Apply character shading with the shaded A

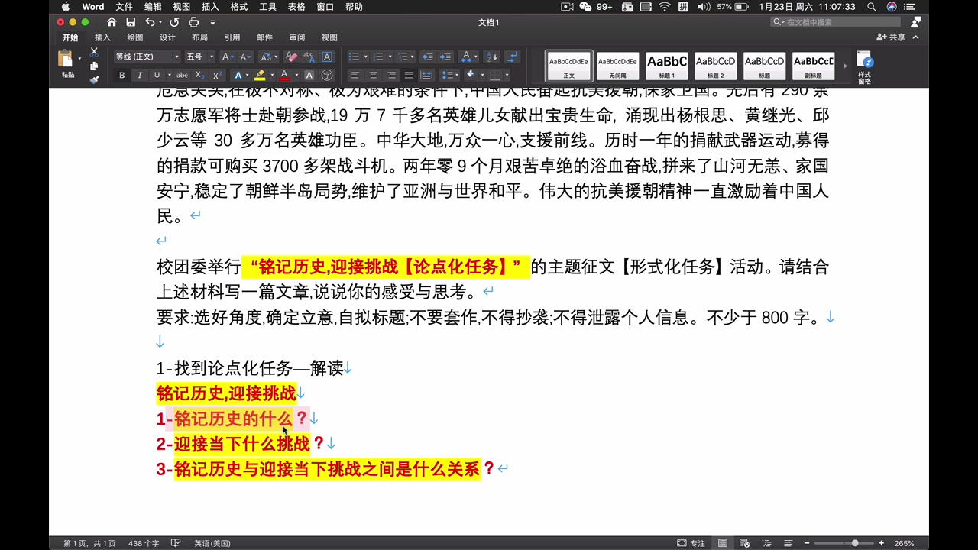[309, 75]
